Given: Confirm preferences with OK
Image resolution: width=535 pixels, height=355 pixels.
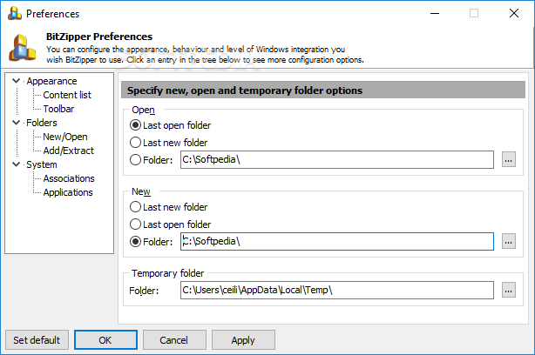Looking at the screenshot, I should 105,339.
